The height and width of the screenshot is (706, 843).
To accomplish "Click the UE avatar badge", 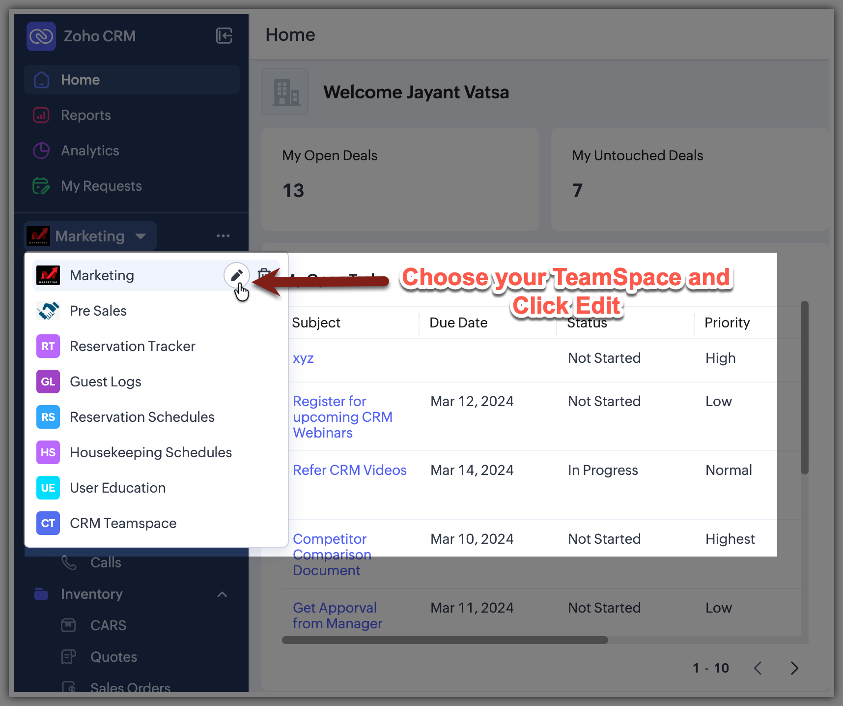I will point(48,488).
